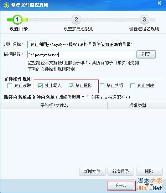Focus the 规则名称 text field

point(81,45)
